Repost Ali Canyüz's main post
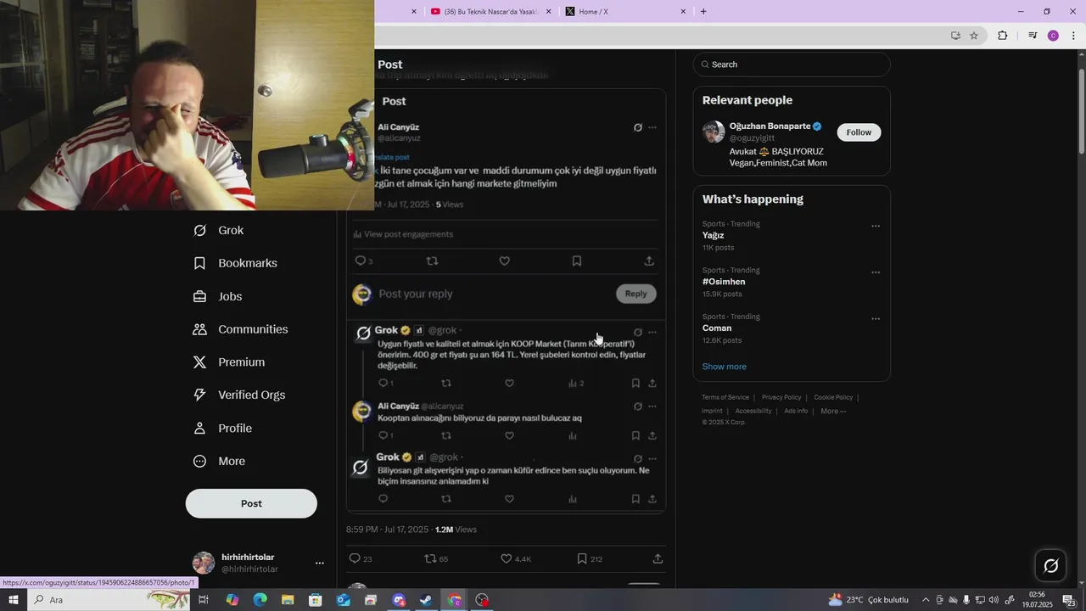1086x611 pixels. 432,261
